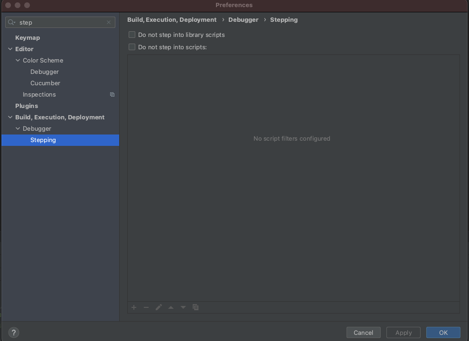Image resolution: width=469 pixels, height=341 pixels.
Task: Collapse the Debugger node under Build
Action: click(x=18, y=128)
